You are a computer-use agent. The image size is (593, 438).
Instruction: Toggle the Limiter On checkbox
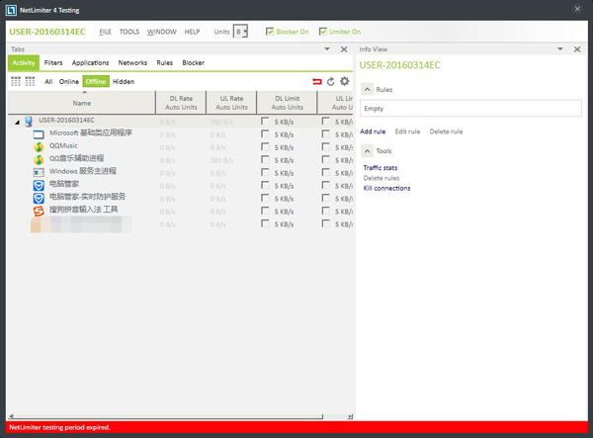click(x=322, y=32)
